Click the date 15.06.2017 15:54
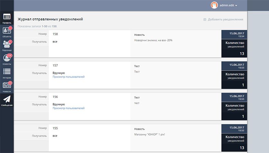This screenshot has height=153, width=269. [237, 35]
